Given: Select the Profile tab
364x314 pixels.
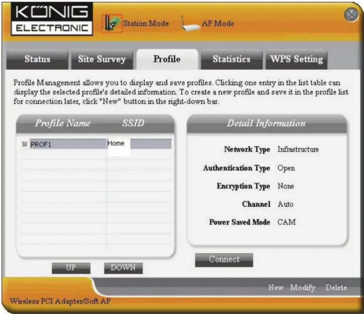Looking at the screenshot, I should click(167, 59).
